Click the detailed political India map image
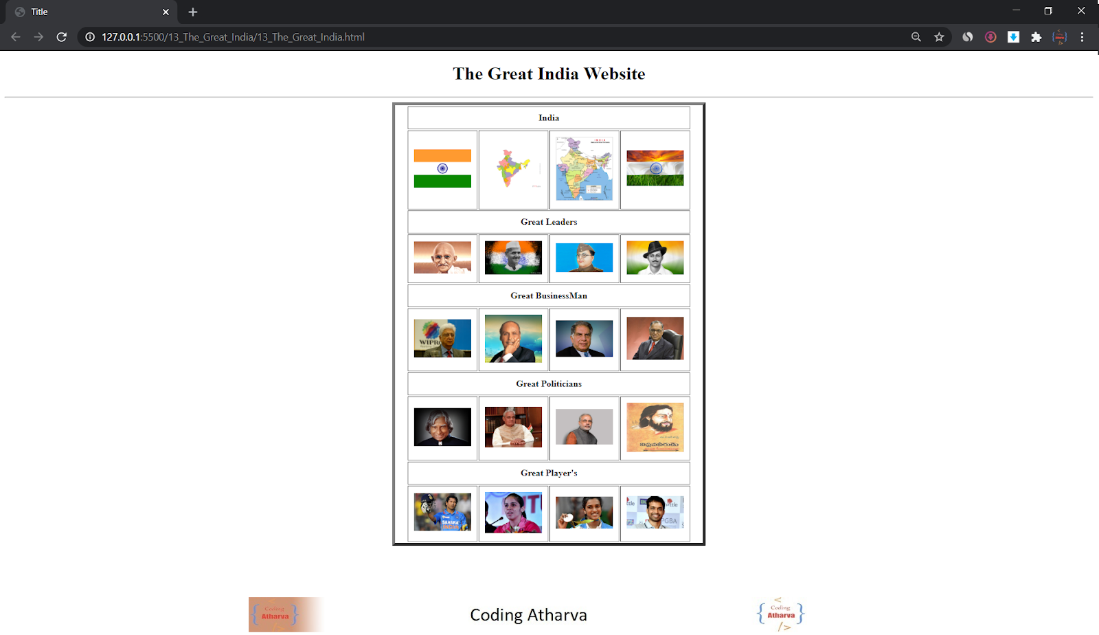Screen dimensions: 1099x635 (584, 168)
